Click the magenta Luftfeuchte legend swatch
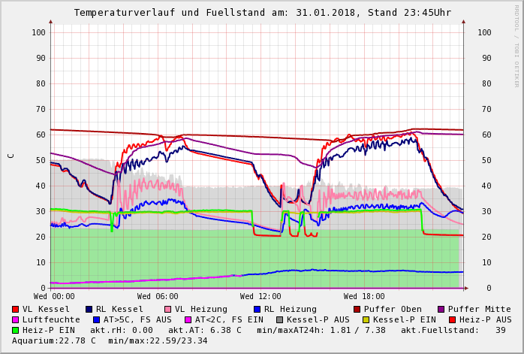 coord(16,319)
